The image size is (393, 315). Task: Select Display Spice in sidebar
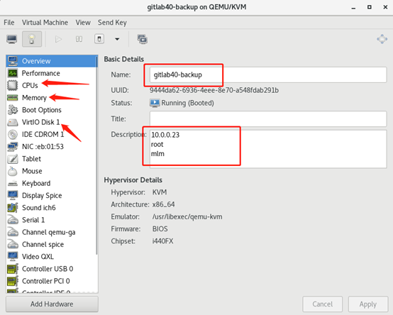click(x=51, y=196)
